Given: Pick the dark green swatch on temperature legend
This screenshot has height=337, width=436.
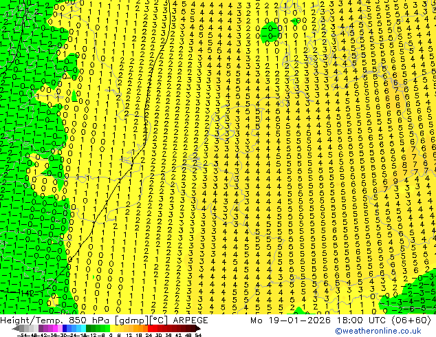Looking at the screenshot, I should tap(88, 329).
